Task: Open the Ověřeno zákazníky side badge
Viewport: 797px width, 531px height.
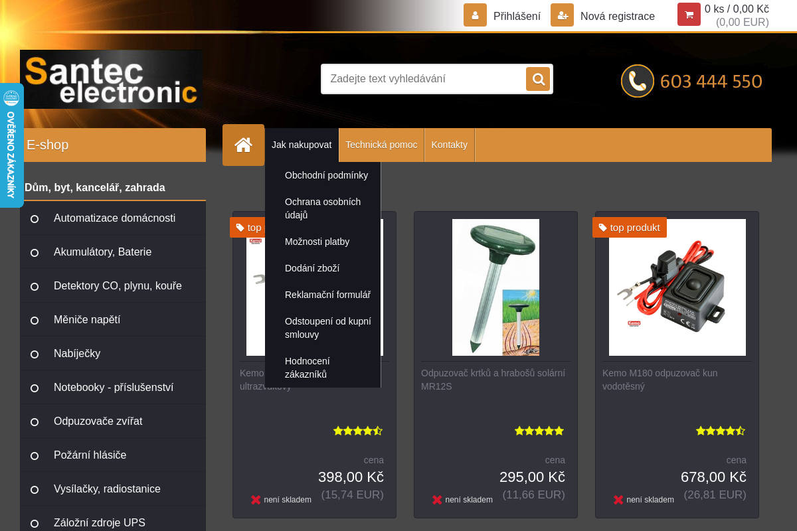Action: pyautogui.click(x=11, y=145)
